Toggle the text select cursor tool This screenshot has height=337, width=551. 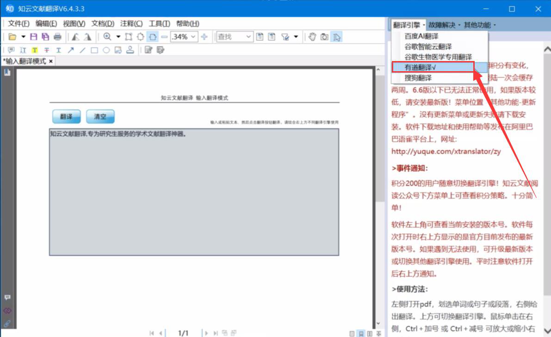(x=337, y=37)
